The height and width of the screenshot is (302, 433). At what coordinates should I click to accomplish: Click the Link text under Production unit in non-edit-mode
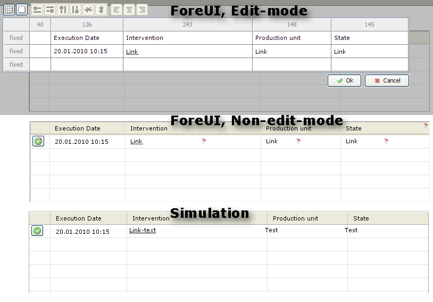pos(272,141)
